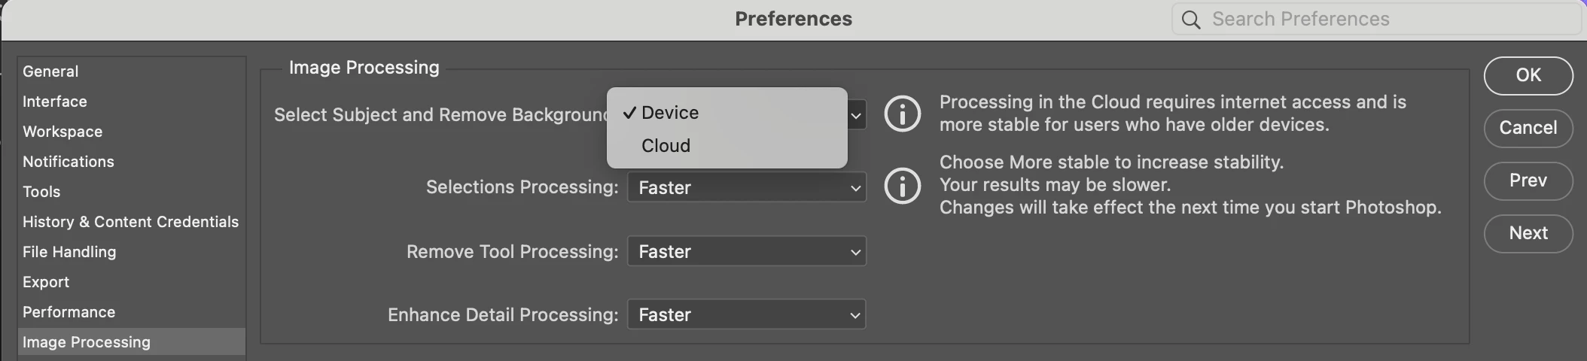Open the Workspace preferences section

click(x=62, y=132)
